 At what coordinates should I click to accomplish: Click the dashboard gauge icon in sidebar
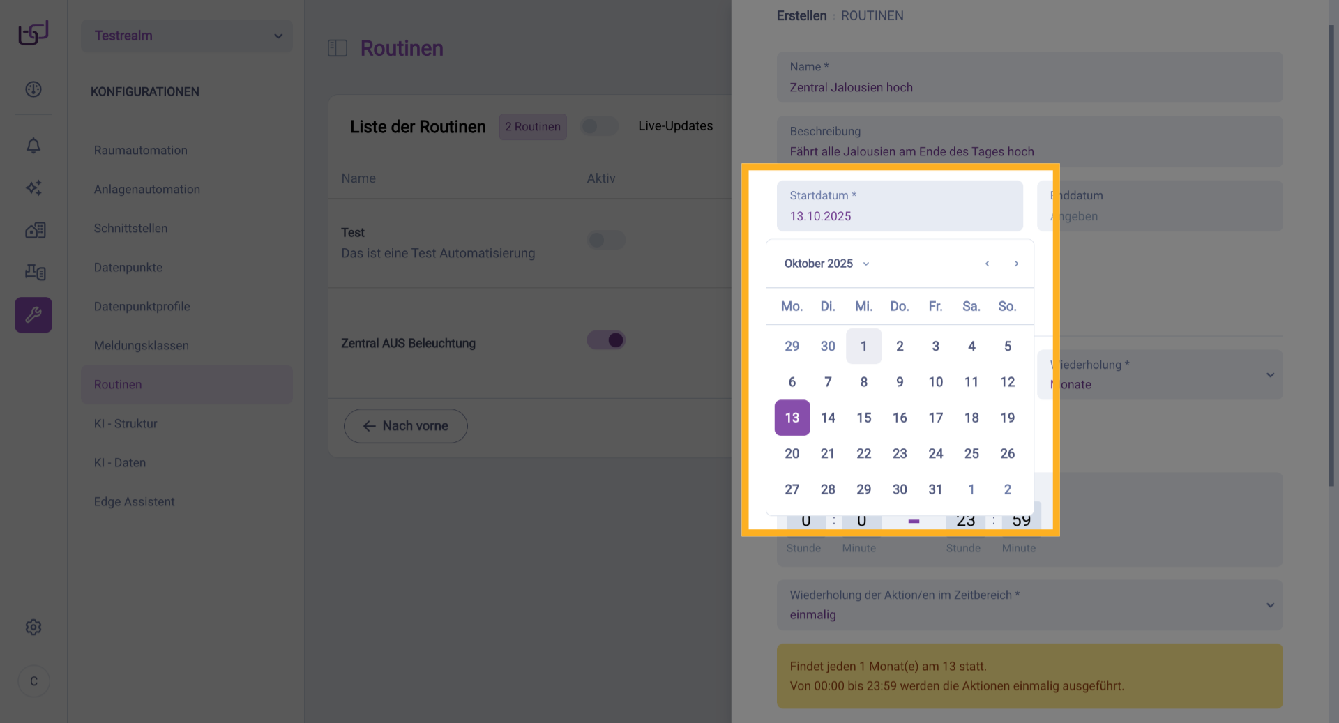[33, 89]
